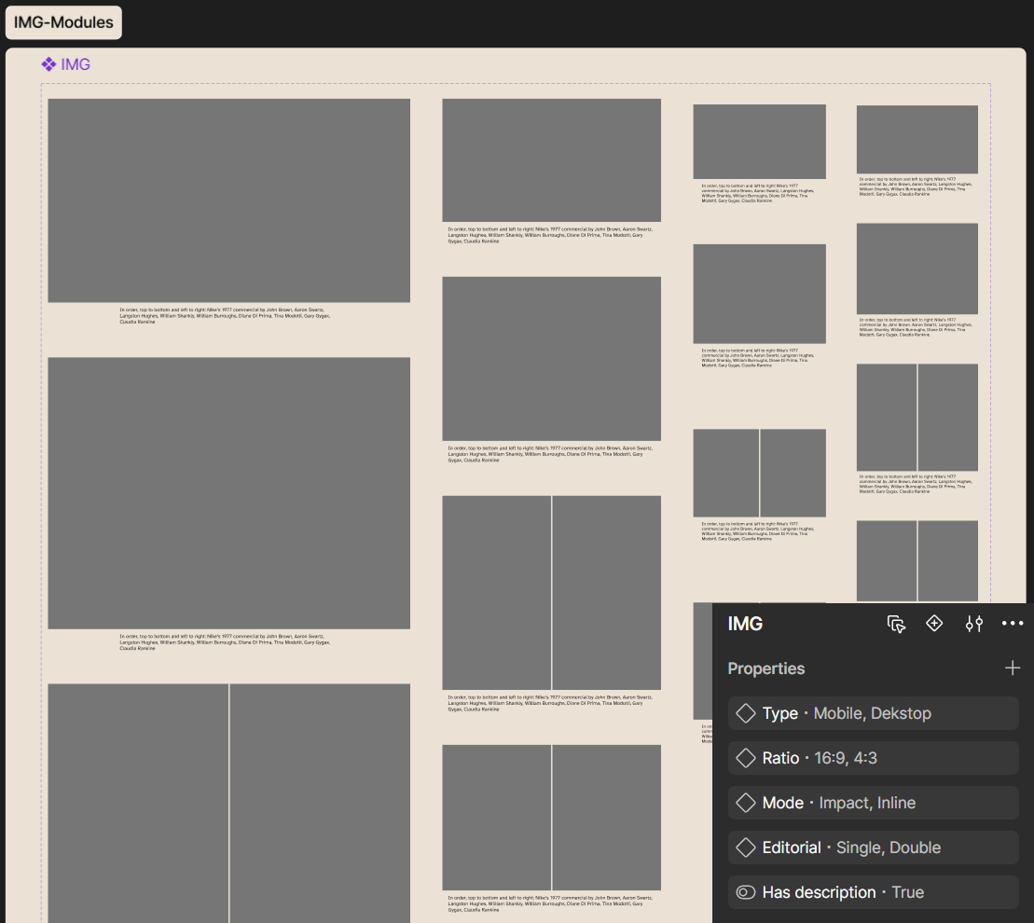Open the select matching layers icon
This screenshot has width=1034, height=923.
pyautogui.click(x=896, y=624)
